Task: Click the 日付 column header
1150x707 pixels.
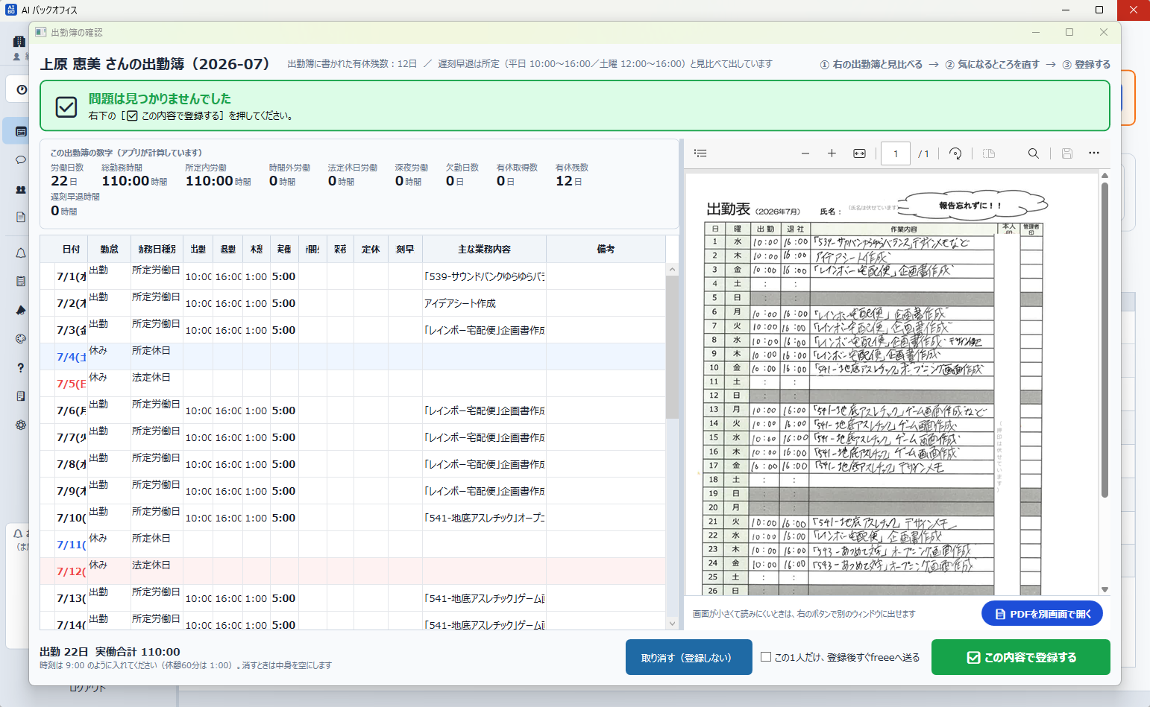Action: pyautogui.click(x=72, y=250)
